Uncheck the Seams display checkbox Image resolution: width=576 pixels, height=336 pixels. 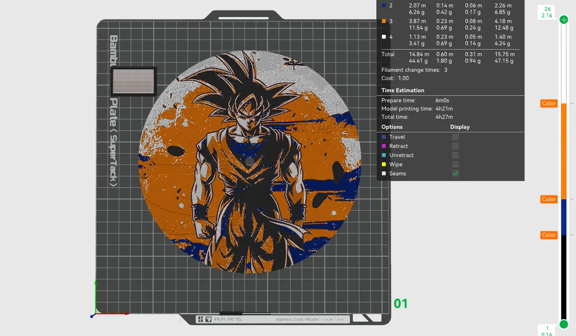(455, 173)
